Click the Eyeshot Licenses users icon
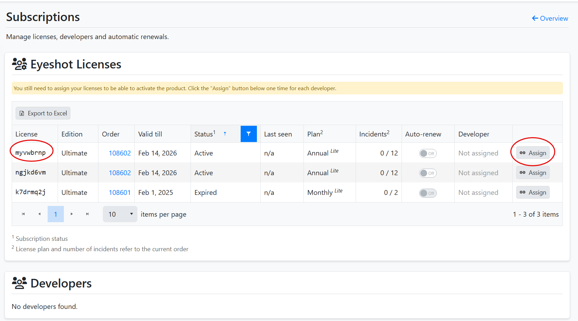 point(19,64)
